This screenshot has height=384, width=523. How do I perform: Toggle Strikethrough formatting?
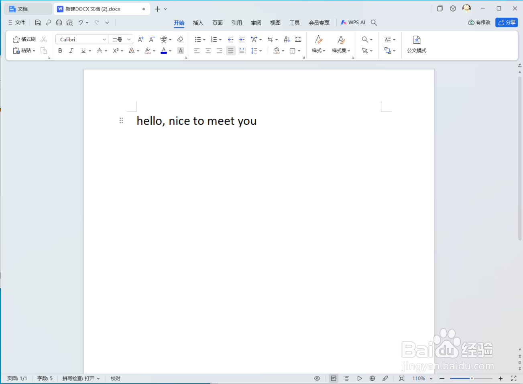(x=100, y=51)
